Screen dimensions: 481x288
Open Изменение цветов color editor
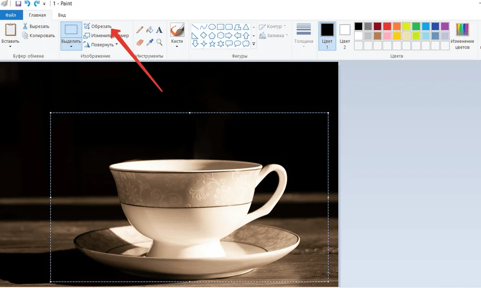tap(462, 36)
